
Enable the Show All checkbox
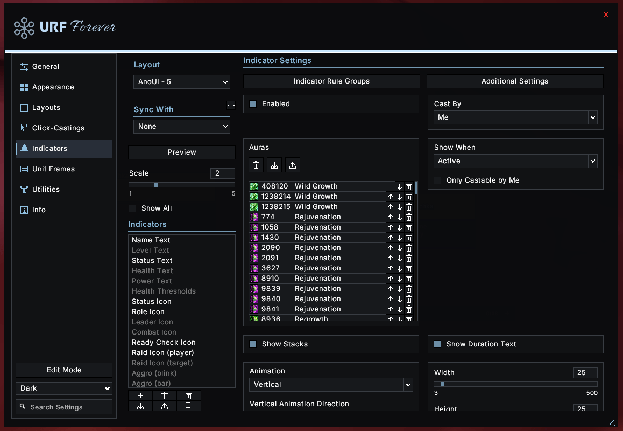tap(132, 208)
